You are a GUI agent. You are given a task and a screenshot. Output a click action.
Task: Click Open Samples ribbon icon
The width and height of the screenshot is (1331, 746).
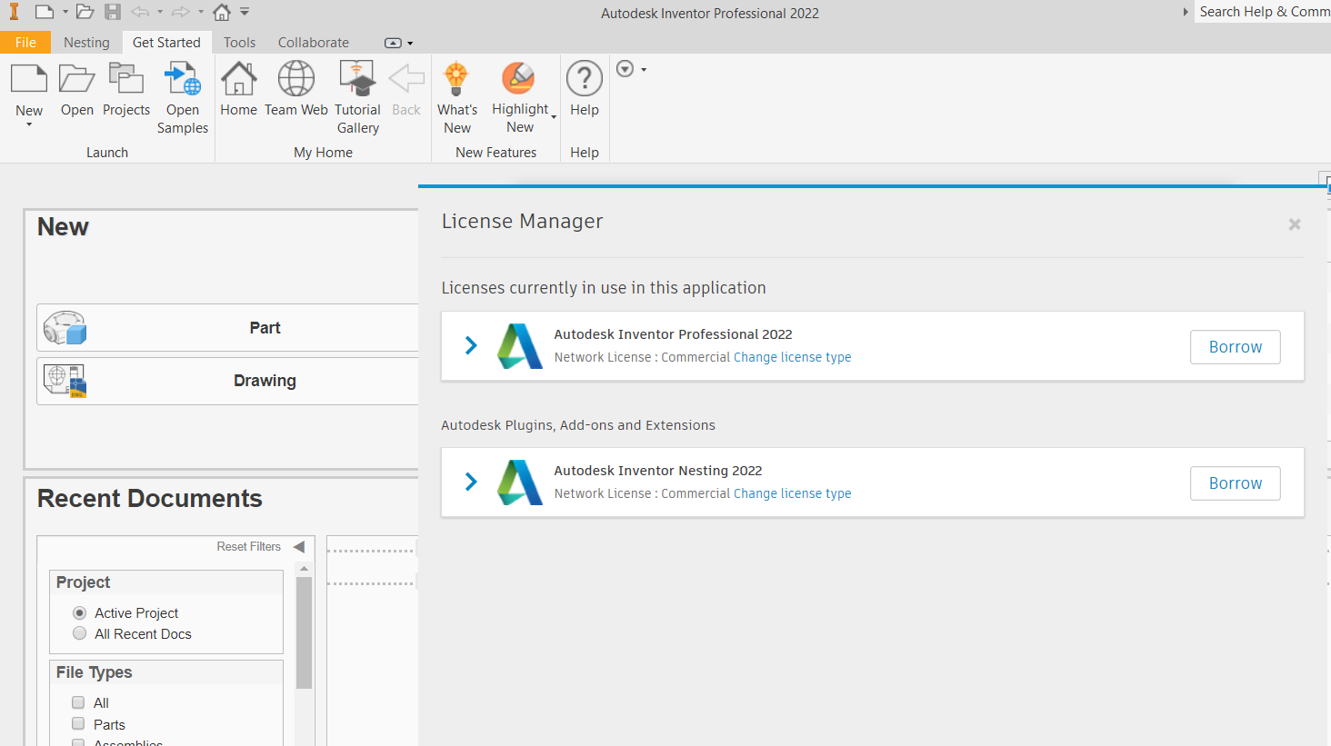point(183,79)
